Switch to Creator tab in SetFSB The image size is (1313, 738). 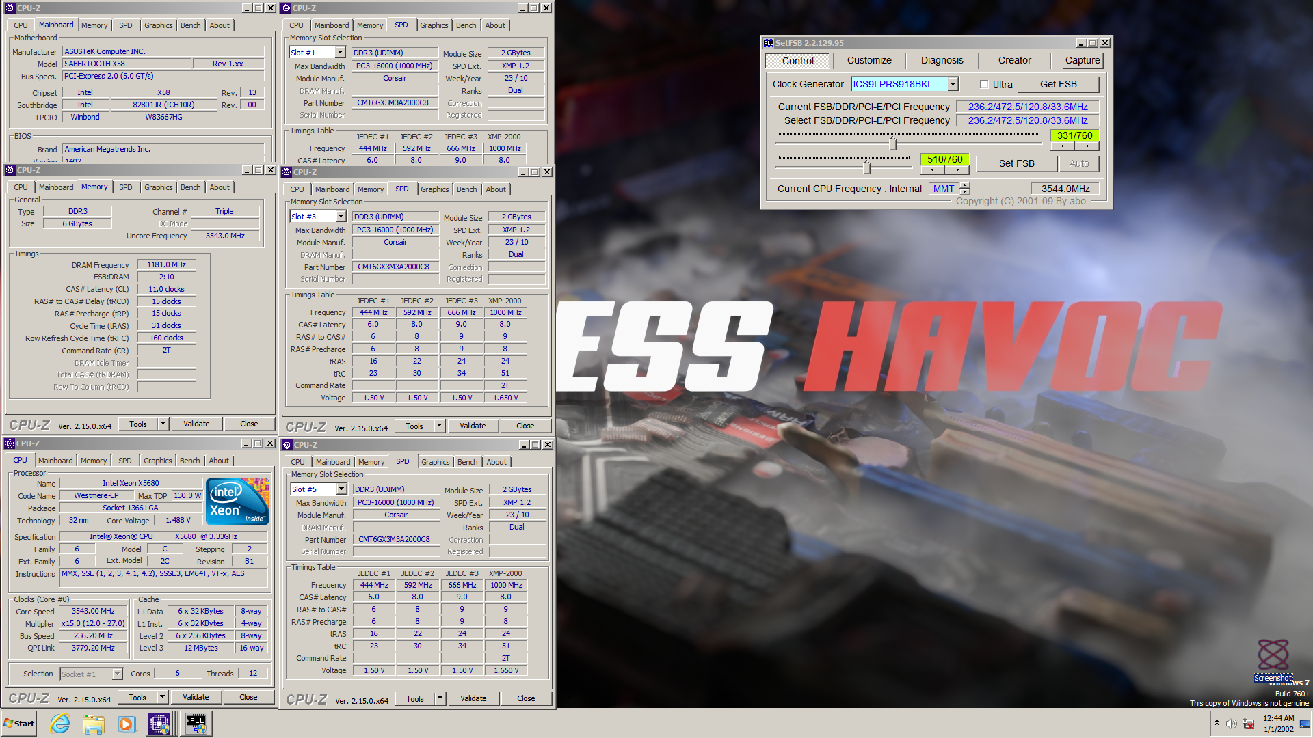pyautogui.click(x=1014, y=60)
